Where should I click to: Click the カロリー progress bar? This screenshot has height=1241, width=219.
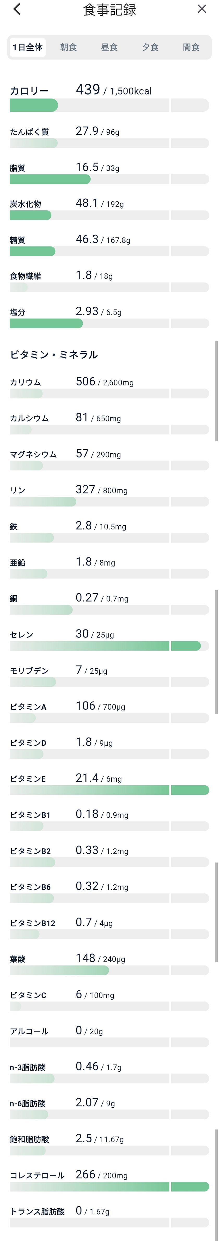109,105
